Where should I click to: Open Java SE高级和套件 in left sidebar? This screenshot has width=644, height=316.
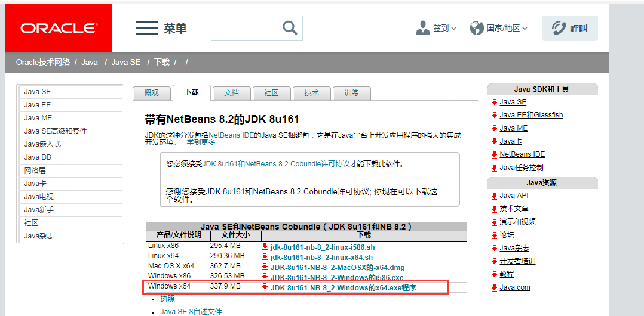[70, 131]
